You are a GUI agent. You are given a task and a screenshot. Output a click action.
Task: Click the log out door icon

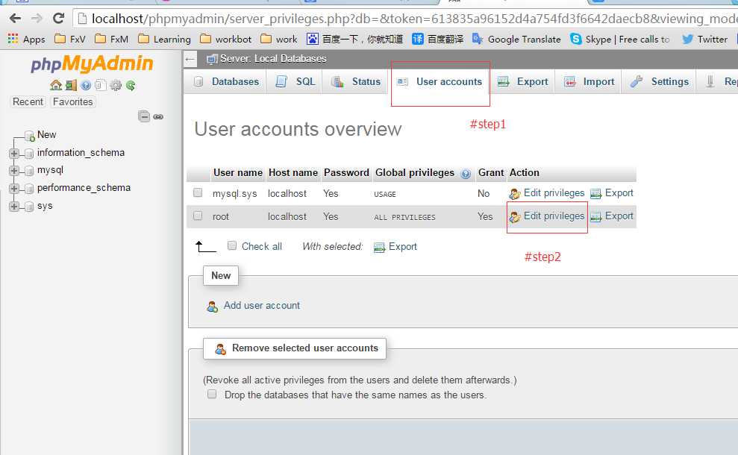click(x=71, y=85)
